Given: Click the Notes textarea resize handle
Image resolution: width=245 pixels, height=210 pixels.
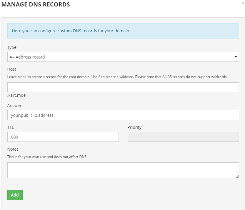Looking at the screenshot, I should 237,176.
